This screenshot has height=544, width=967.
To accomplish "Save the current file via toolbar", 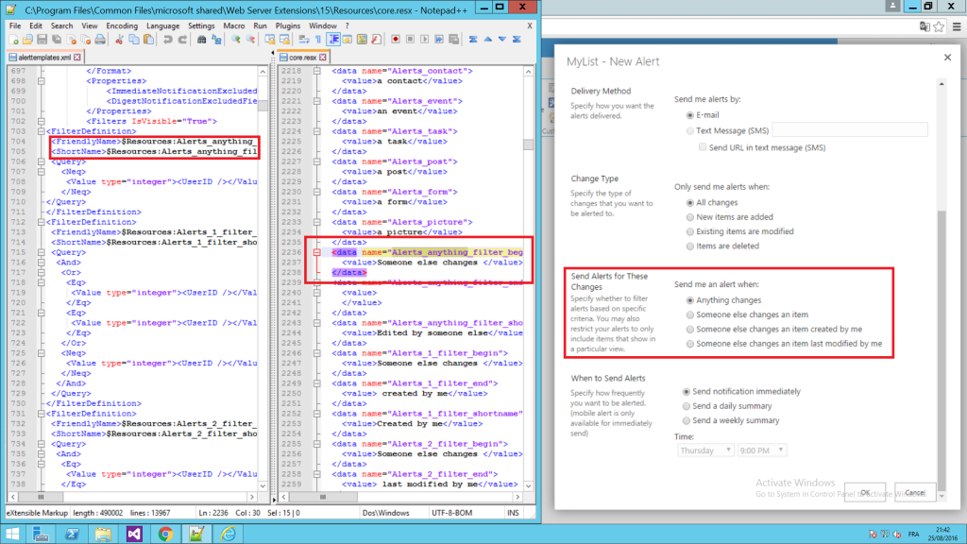I will [x=42, y=40].
